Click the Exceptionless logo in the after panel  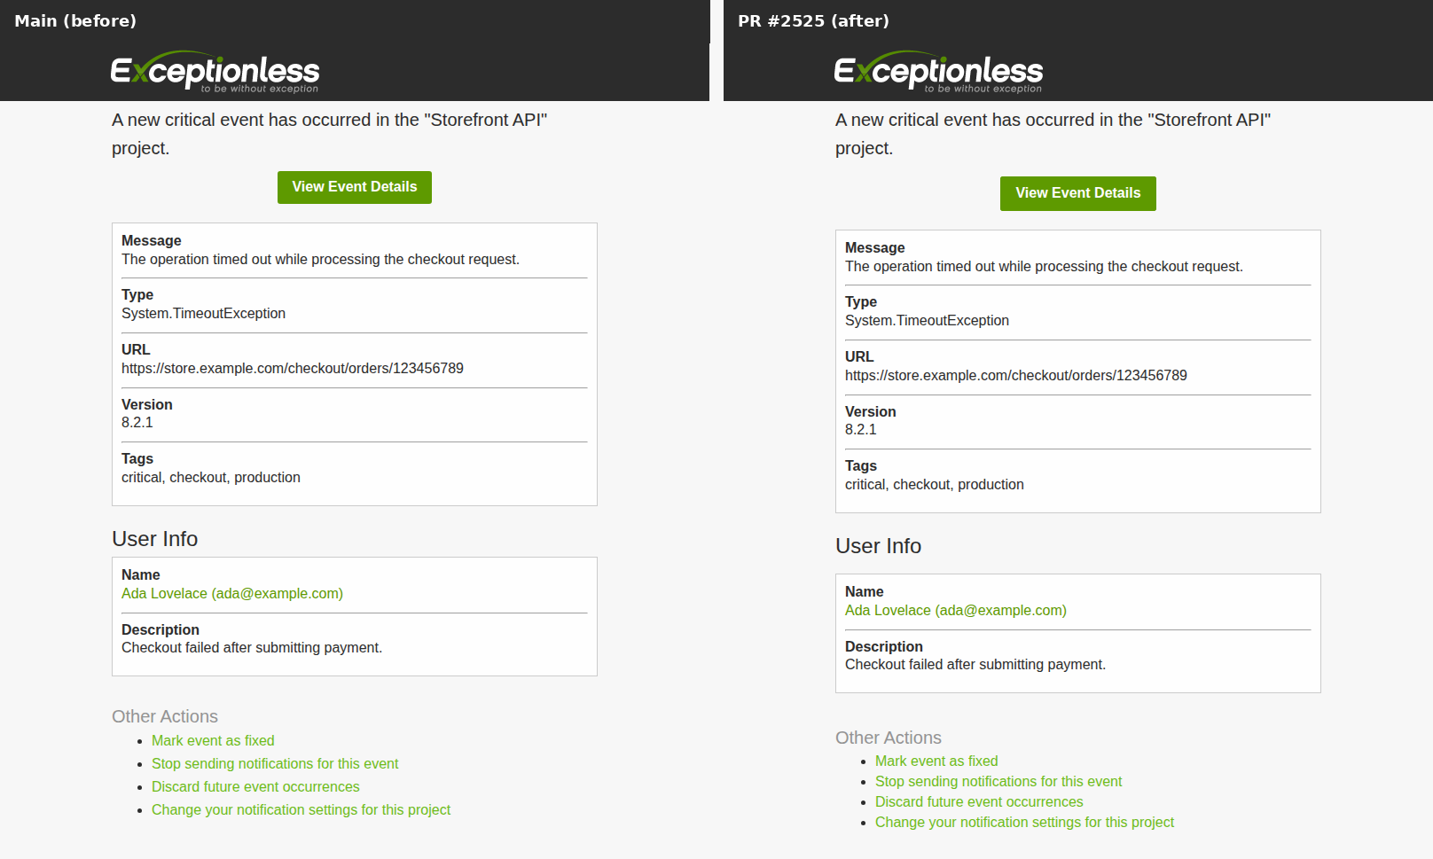938,72
